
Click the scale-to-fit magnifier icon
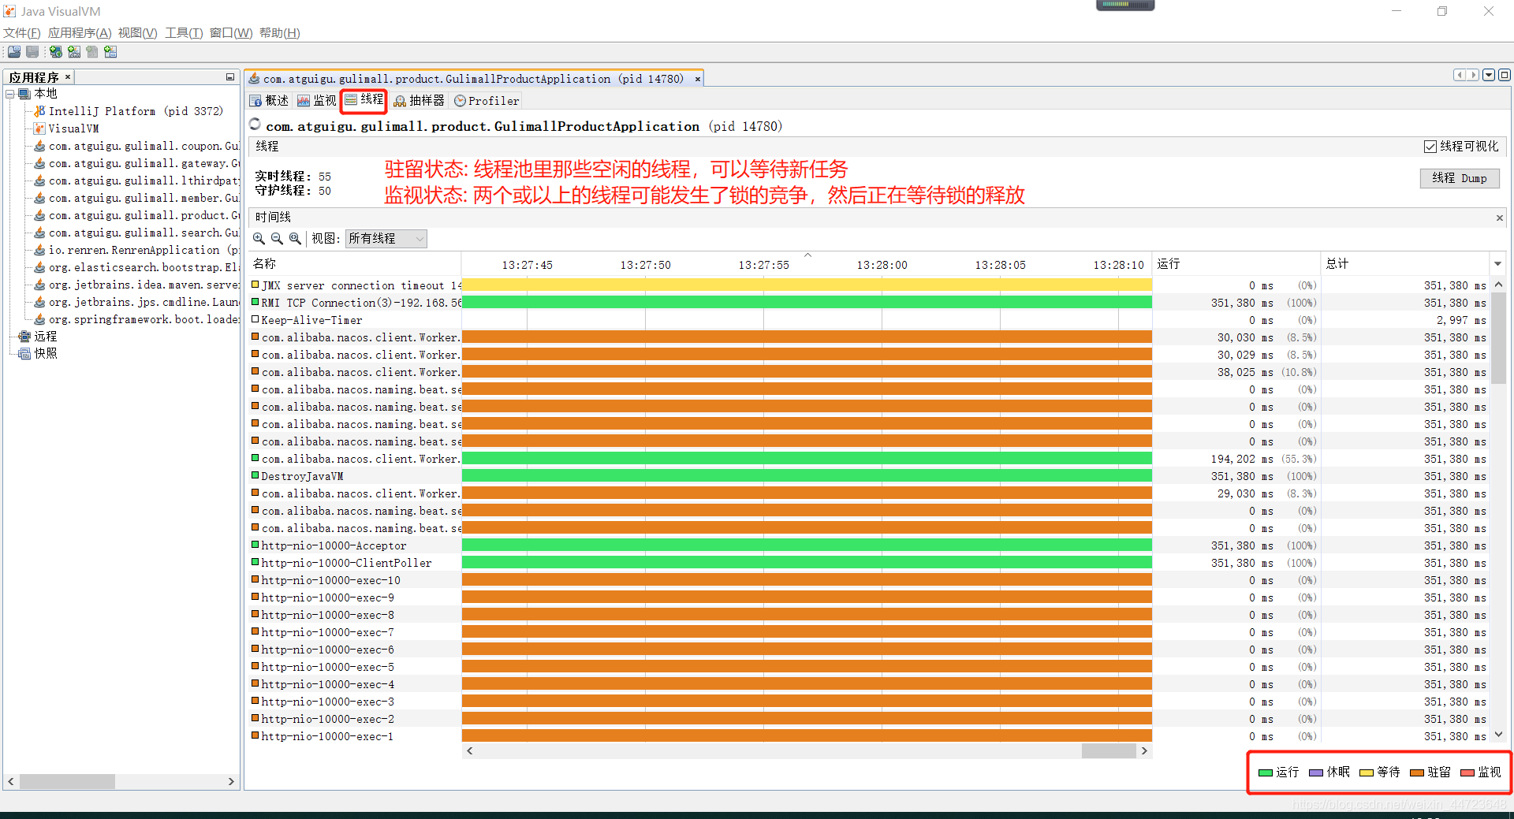pos(295,238)
